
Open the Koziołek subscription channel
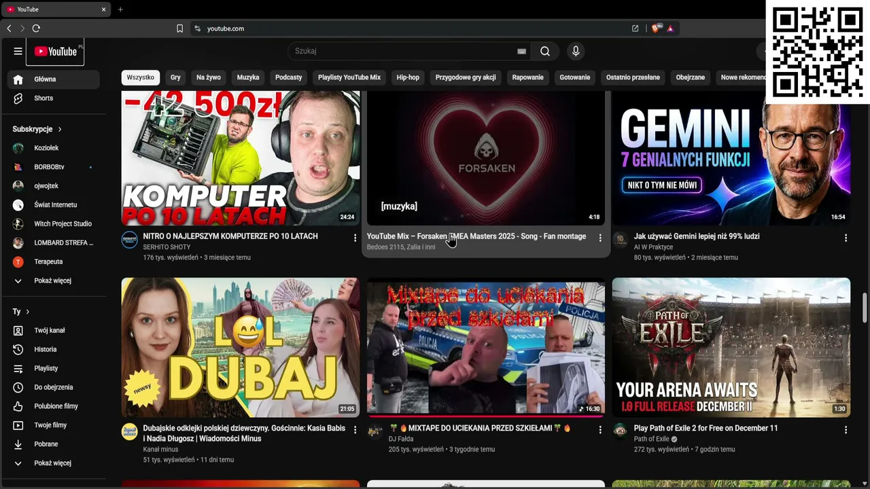pyautogui.click(x=54, y=148)
